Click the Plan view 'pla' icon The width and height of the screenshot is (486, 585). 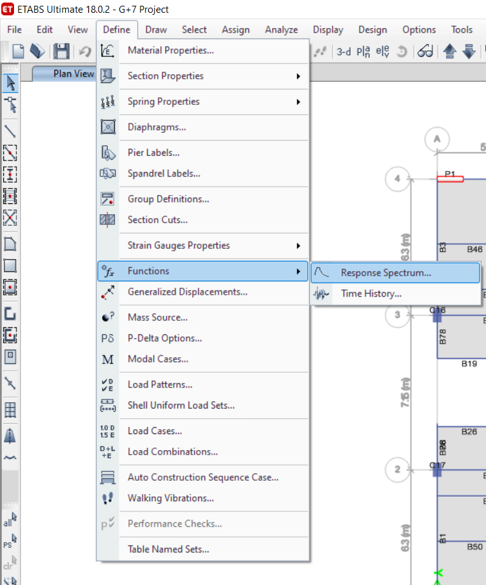tap(363, 52)
